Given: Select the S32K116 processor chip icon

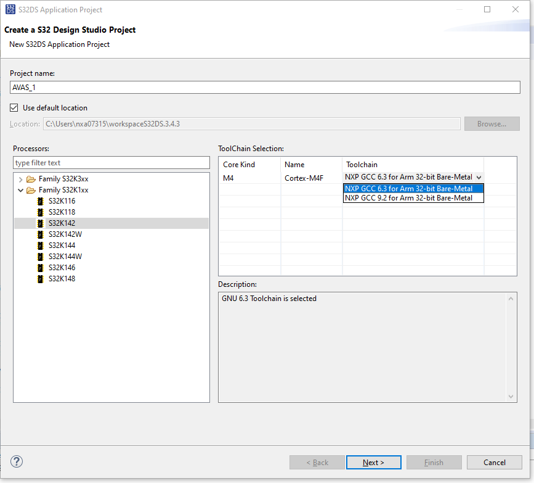Looking at the screenshot, I should 40,200.
